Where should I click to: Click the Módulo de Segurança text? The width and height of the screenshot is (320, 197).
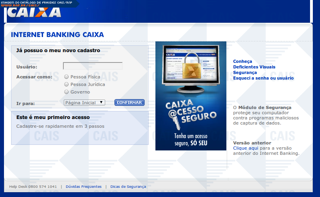(x=265, y=107)
